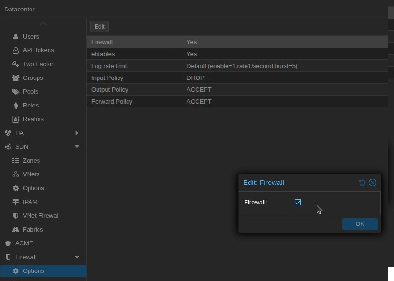Expand the HA section arrow
394x281 pixels.
pos(77,133)
